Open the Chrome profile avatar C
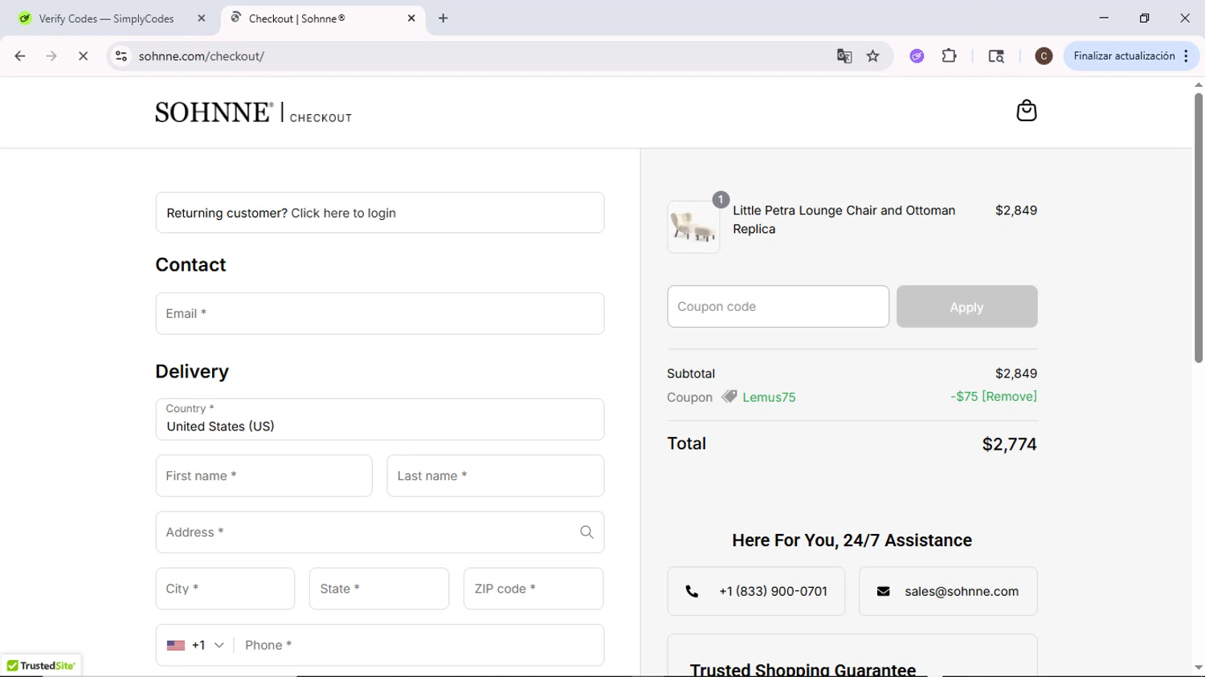Viewport: 1205px width, 677px height. tap(1043, 56)
